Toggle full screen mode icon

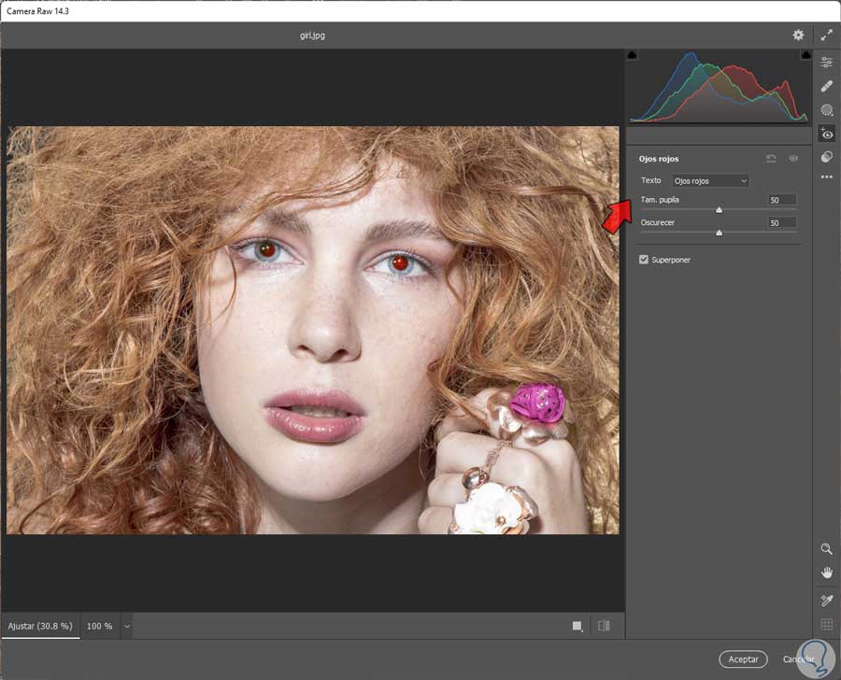827,35
